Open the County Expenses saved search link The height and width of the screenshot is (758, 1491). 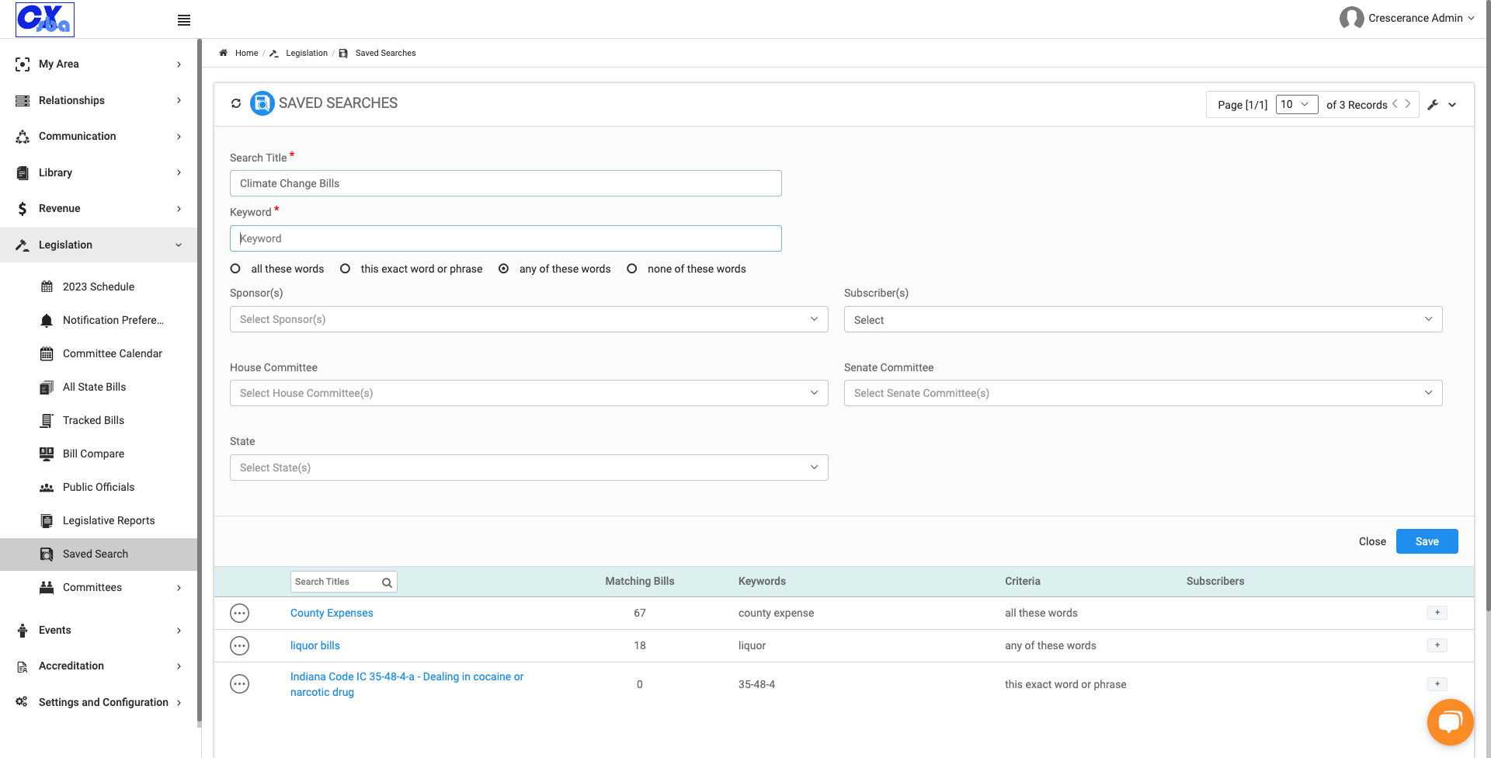point(332,613)
